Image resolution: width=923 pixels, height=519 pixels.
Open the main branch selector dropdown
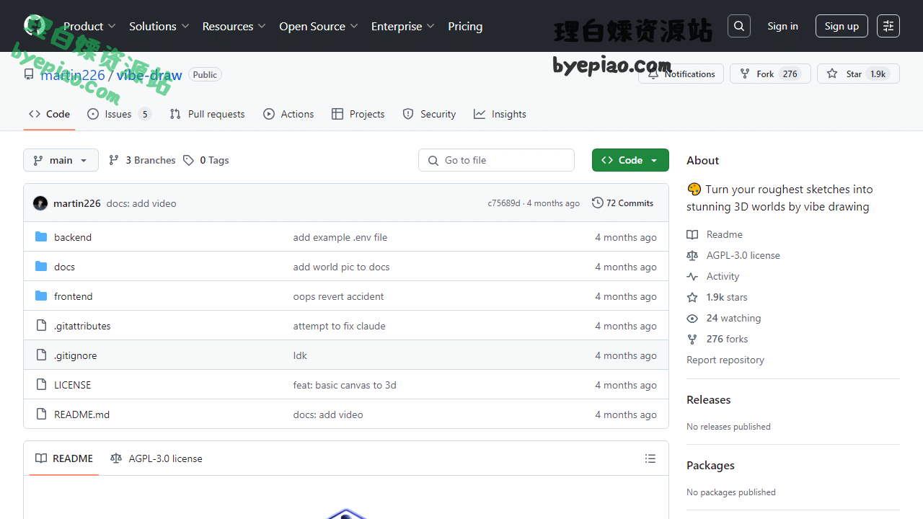click(x=61, y=160)
